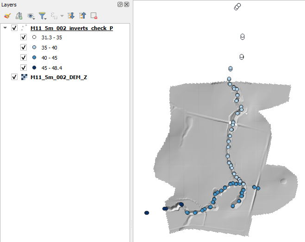This screenshot has height=242, width=305.
Task: Open the Filter Legend by Expression dropdown arrow
Action: coord(62,16)
